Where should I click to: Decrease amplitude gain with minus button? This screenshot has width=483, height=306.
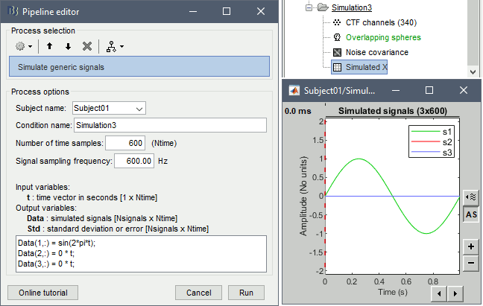[x=471, y=262]
